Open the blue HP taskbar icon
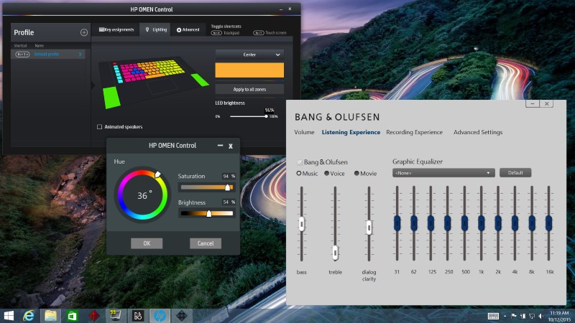This screenshot has width=575, height=323. click(x=160, y=316)
